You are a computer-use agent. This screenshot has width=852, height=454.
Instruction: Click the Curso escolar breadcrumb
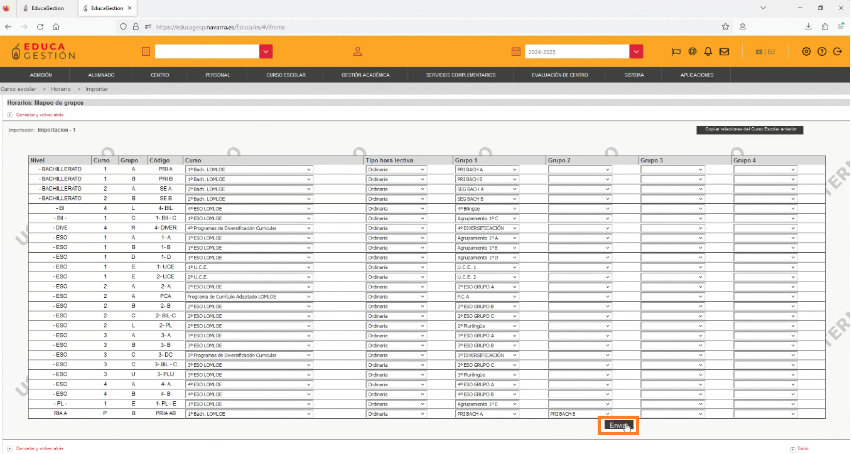18,89
